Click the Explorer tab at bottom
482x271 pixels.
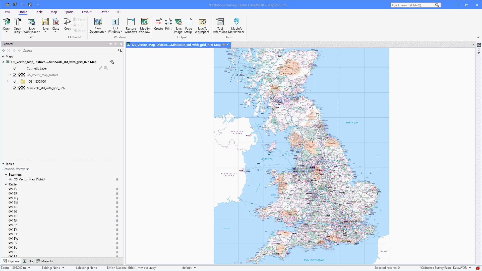11,261
